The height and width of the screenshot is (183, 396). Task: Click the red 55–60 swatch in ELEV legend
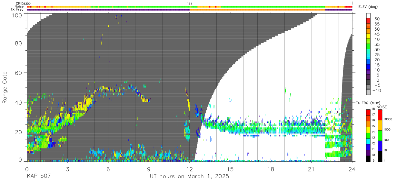369,21
